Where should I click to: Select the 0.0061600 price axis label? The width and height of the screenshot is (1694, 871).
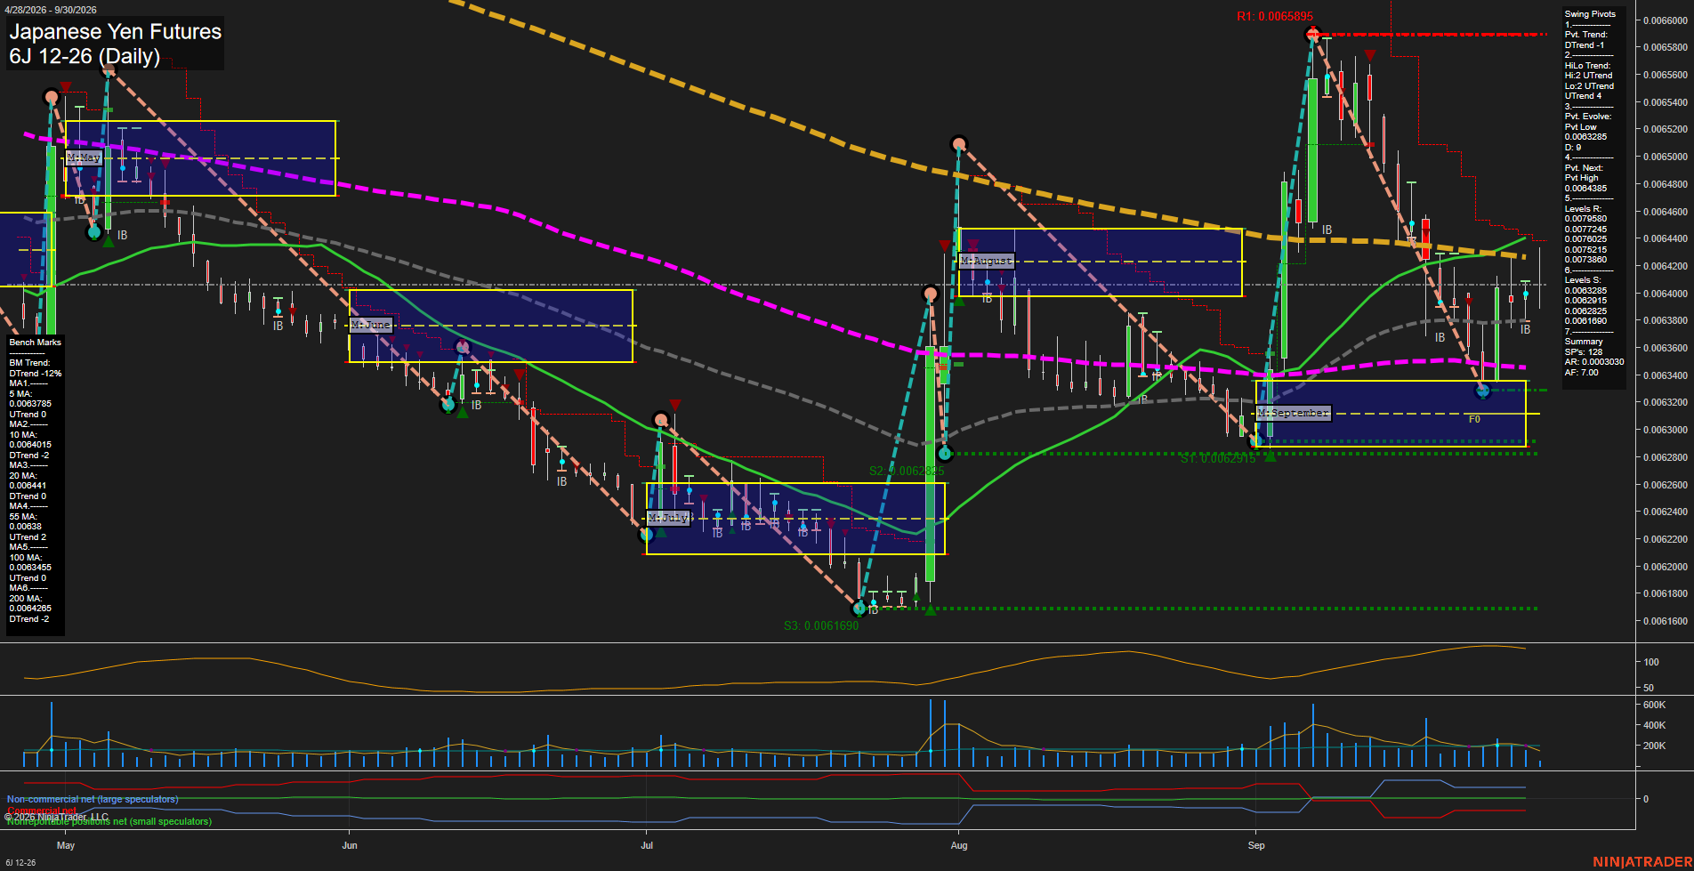(x=1665, y=621)
